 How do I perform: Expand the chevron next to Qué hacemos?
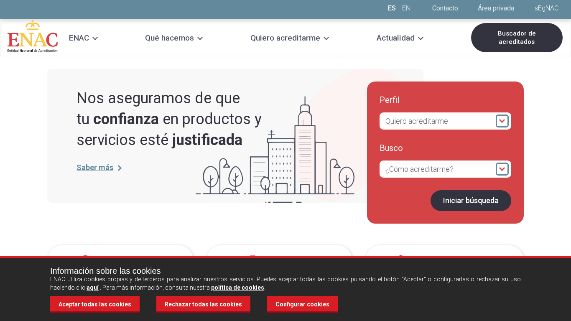pyautogui.click(x=200, y=38)
